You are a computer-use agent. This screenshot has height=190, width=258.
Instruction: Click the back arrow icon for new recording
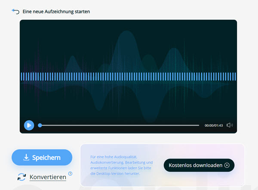15,12
